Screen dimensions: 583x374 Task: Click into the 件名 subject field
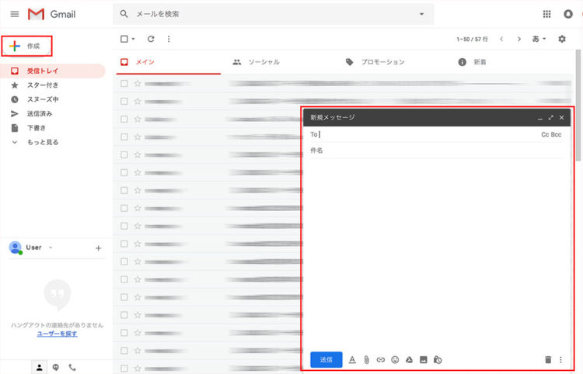coord(431,150)
